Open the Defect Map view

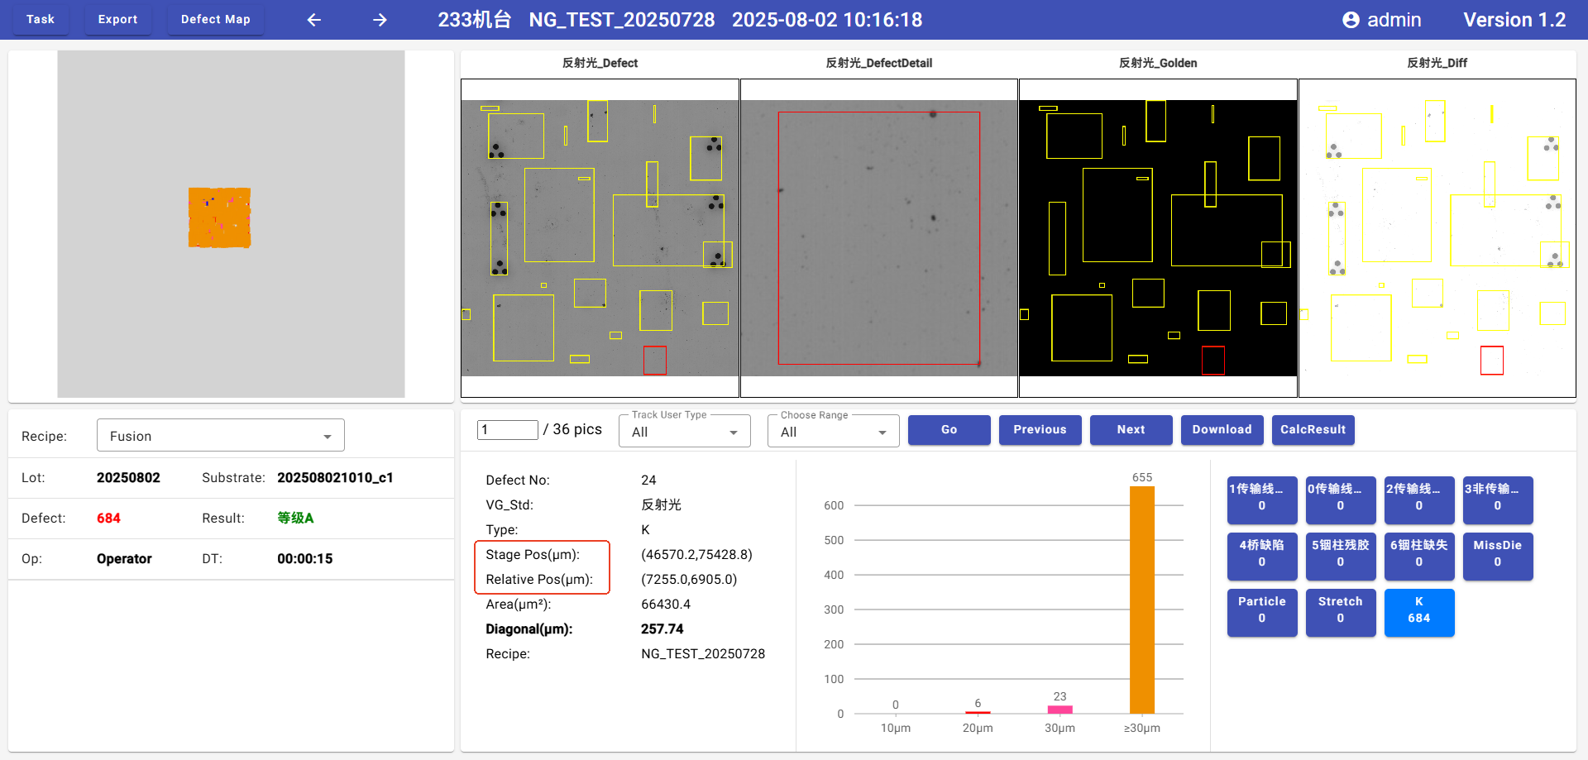[215, 19]
